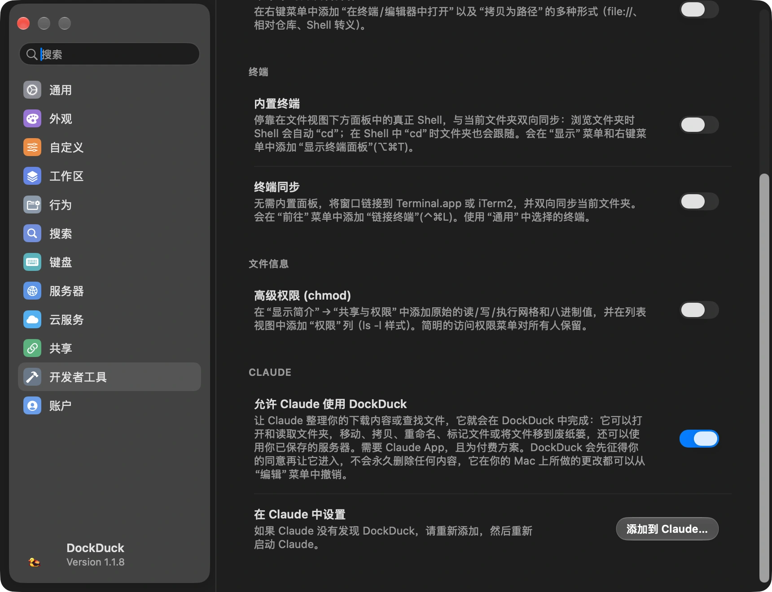Click the 终端 section label
This screenshot has height=592, width=772.
pos(259,72)
